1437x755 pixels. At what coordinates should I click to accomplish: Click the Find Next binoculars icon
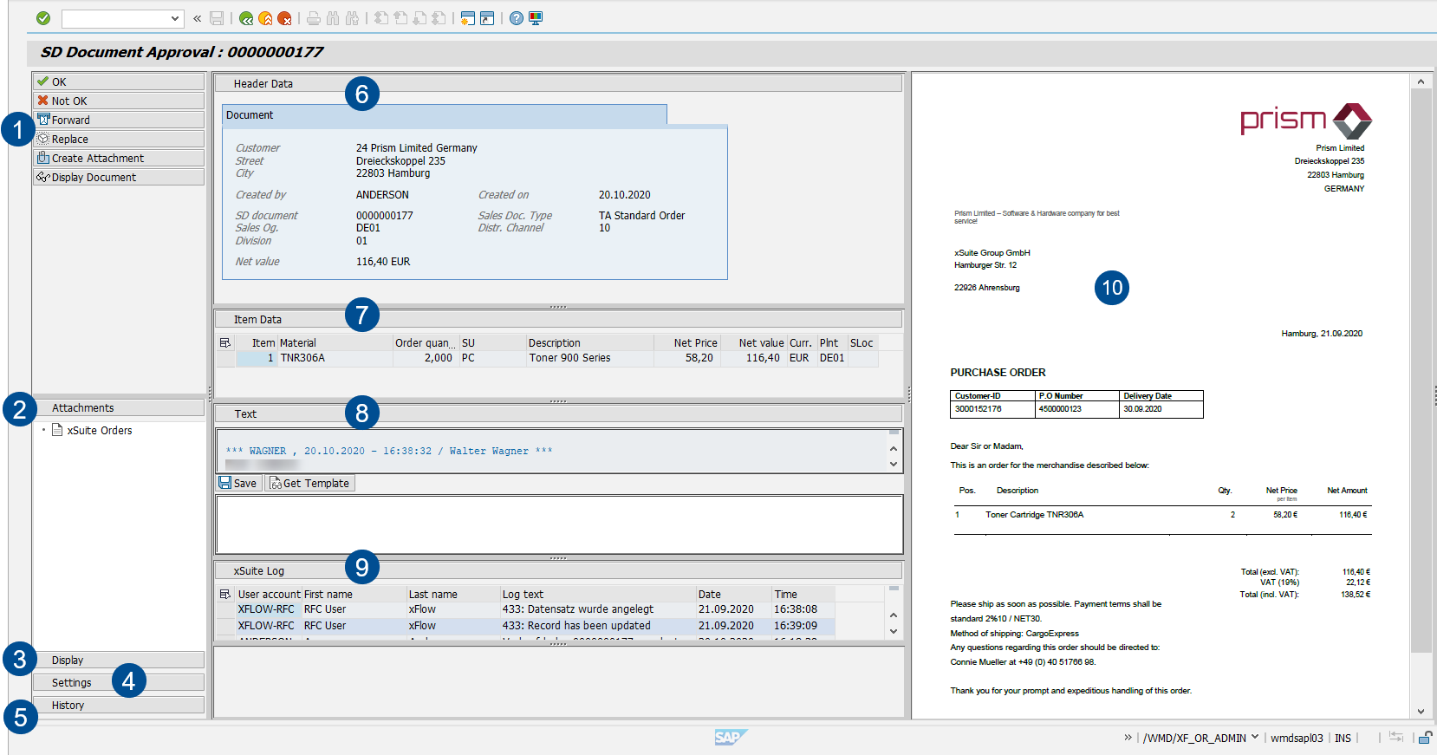pos(352,18)
